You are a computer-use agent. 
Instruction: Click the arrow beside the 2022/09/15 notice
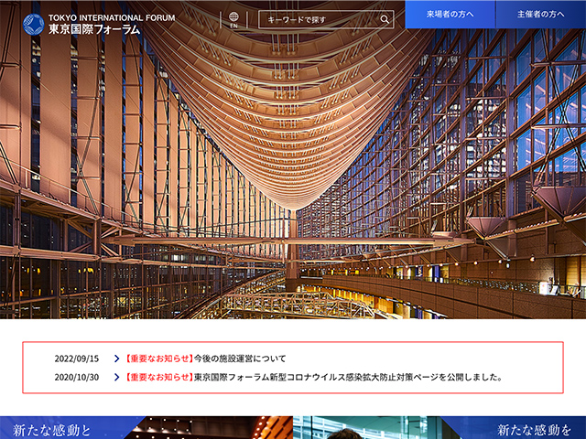pos(116,359)
